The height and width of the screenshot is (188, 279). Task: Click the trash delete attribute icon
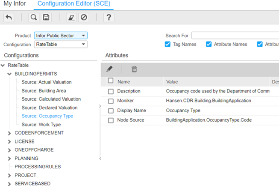click(x=134, y=69)
